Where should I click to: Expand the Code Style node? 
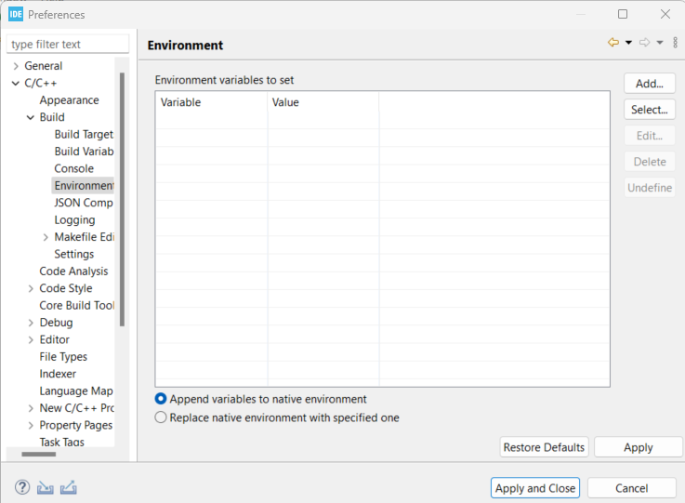[31, 288]
